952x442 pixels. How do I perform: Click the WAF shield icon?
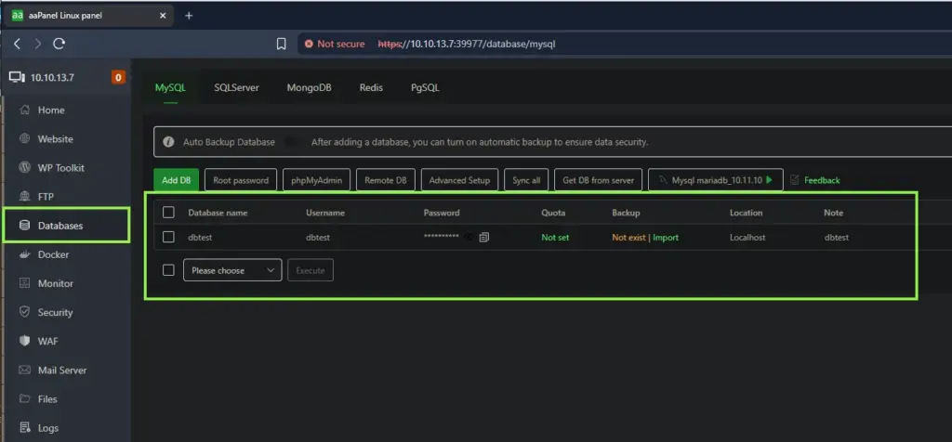pyautogui.click(x=25, y=341)
